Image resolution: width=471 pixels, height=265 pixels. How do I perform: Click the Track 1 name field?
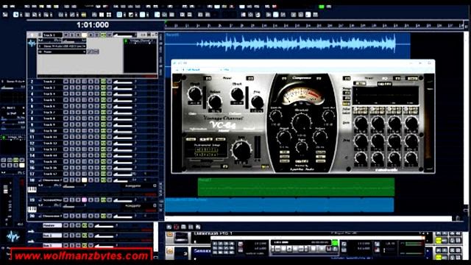[52, 35]
